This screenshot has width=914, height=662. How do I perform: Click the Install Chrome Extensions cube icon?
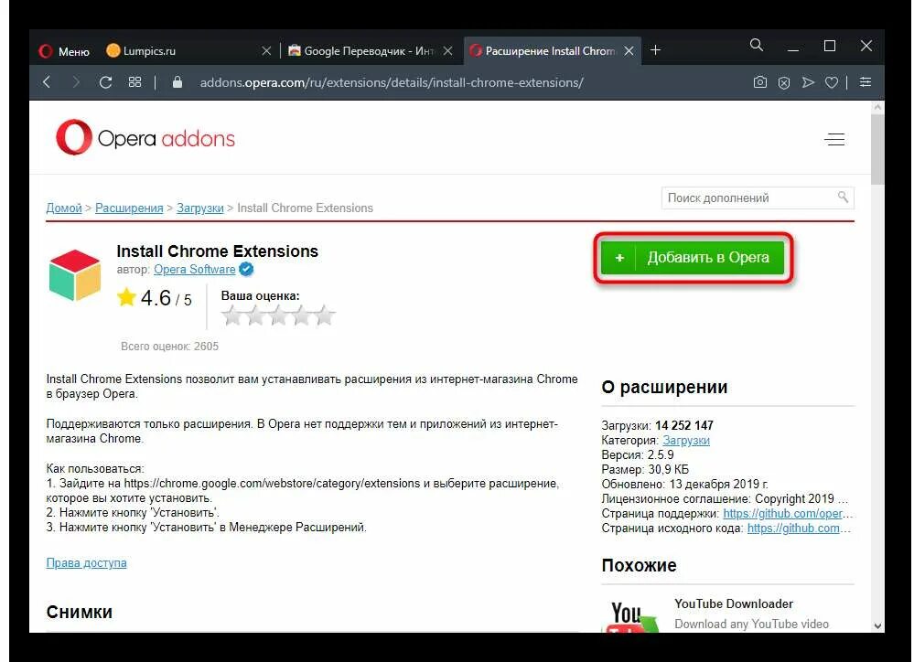[x=75, y=275]
